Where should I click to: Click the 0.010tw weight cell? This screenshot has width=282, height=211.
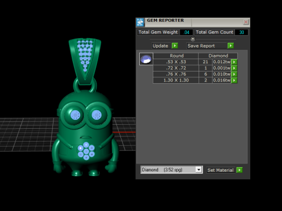tap(221, 74)
